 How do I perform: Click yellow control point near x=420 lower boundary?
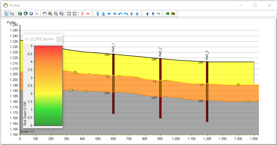pos(86,91)
